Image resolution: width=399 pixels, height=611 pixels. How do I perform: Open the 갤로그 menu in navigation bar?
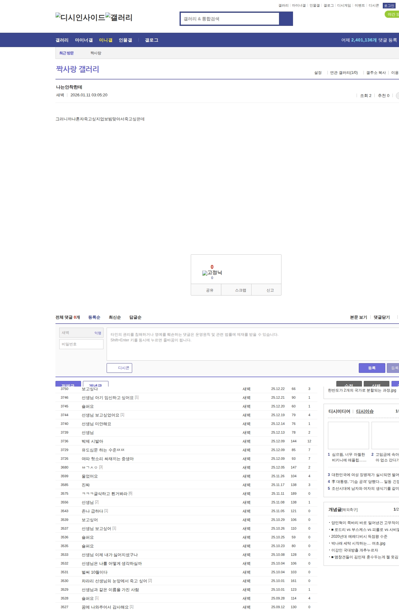151,40
